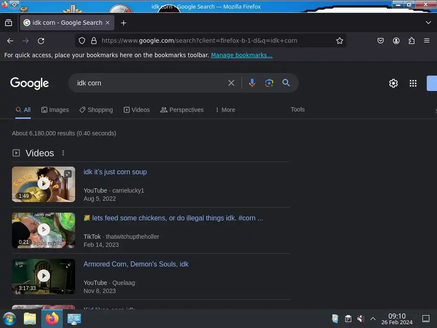Open Videos section three-dot menu

(63, 153)
